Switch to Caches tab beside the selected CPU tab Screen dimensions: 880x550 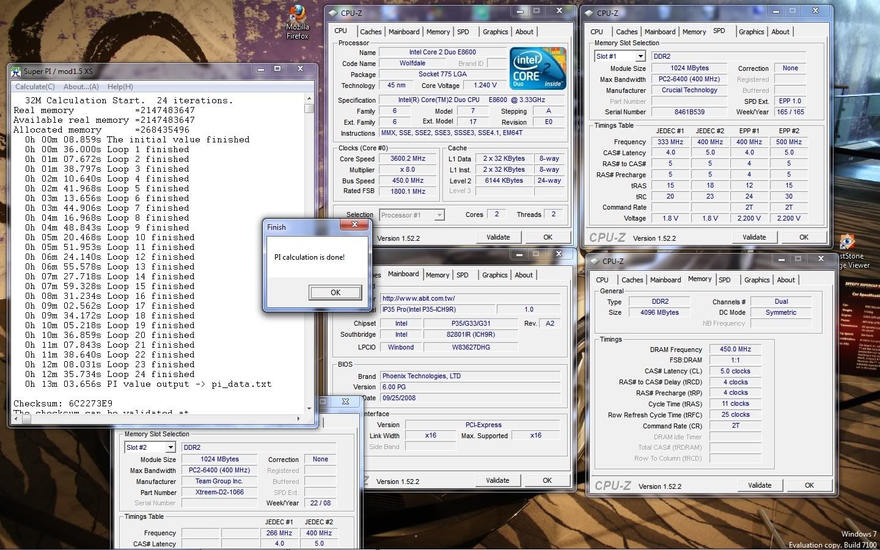pyautogui.click(x=370, y=32)
